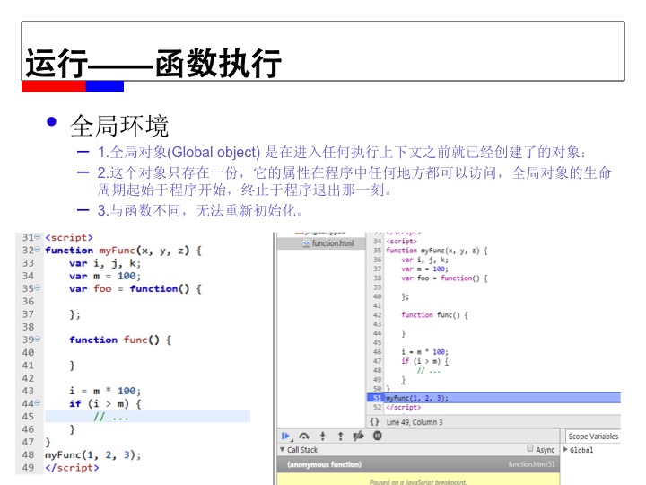Collapse the if block at line 44
646x485 pixels.
point(37,404)
